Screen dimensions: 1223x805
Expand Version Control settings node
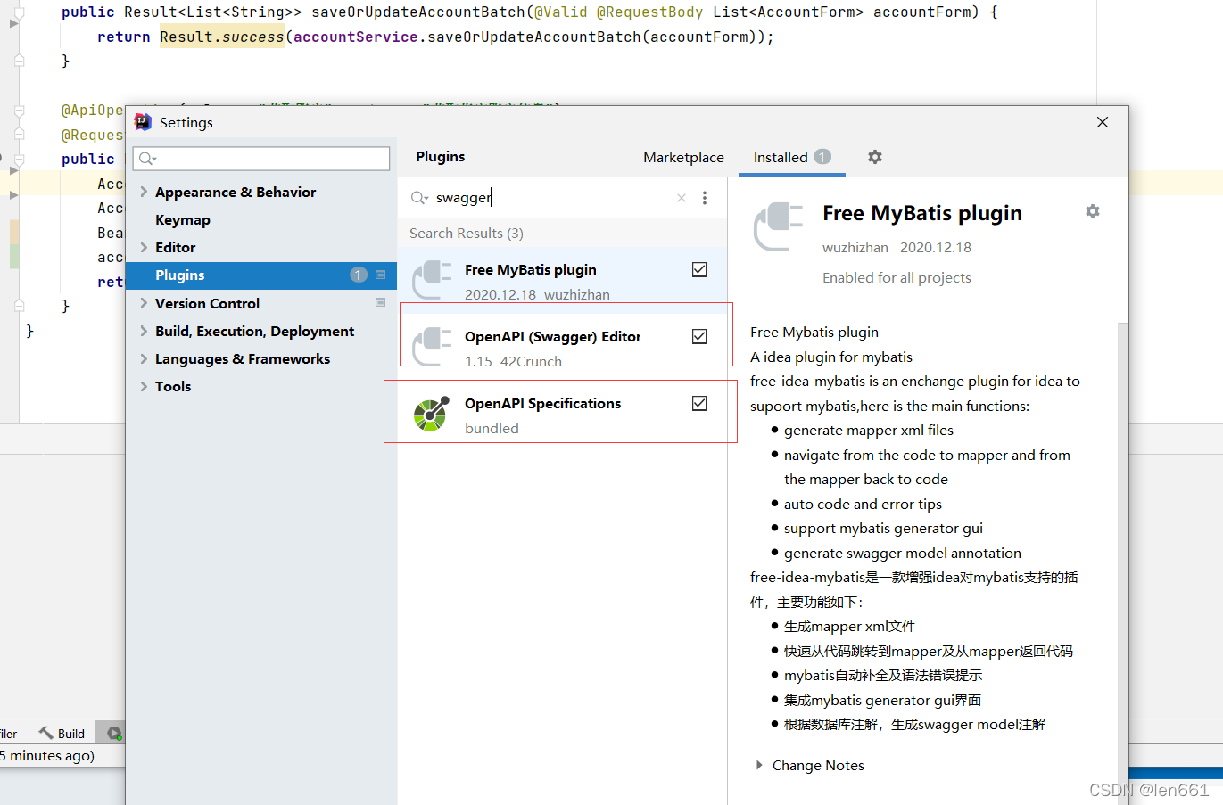point(144,303)
